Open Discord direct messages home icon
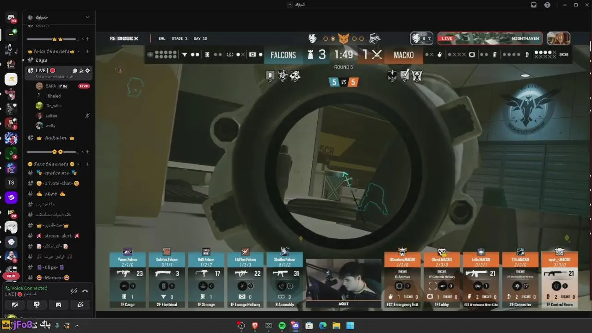The width and height of the screenshot is (592, 333). [11, 18]
